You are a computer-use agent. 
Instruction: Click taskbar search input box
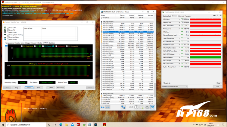point(26,125)
